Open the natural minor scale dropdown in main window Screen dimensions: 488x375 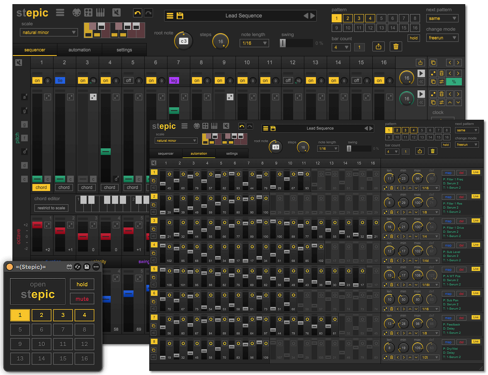pyautogui.click(x=49, y=32)
